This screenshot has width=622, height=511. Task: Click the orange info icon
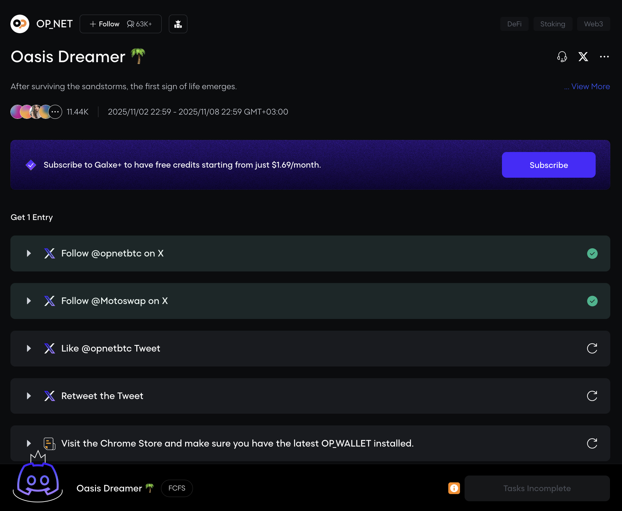pyautogui.click(x=454, y=488)
